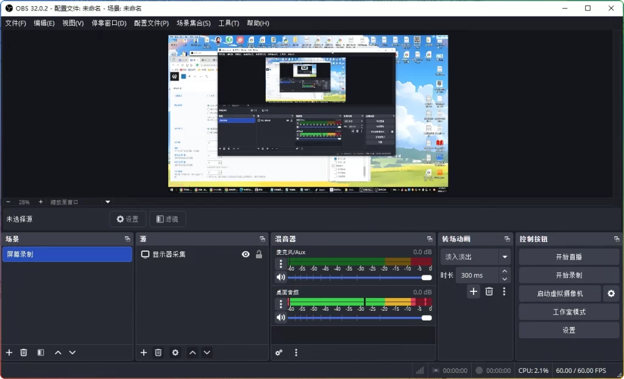Delete the 显示器采集 source via trash icon

pos(158,352)
